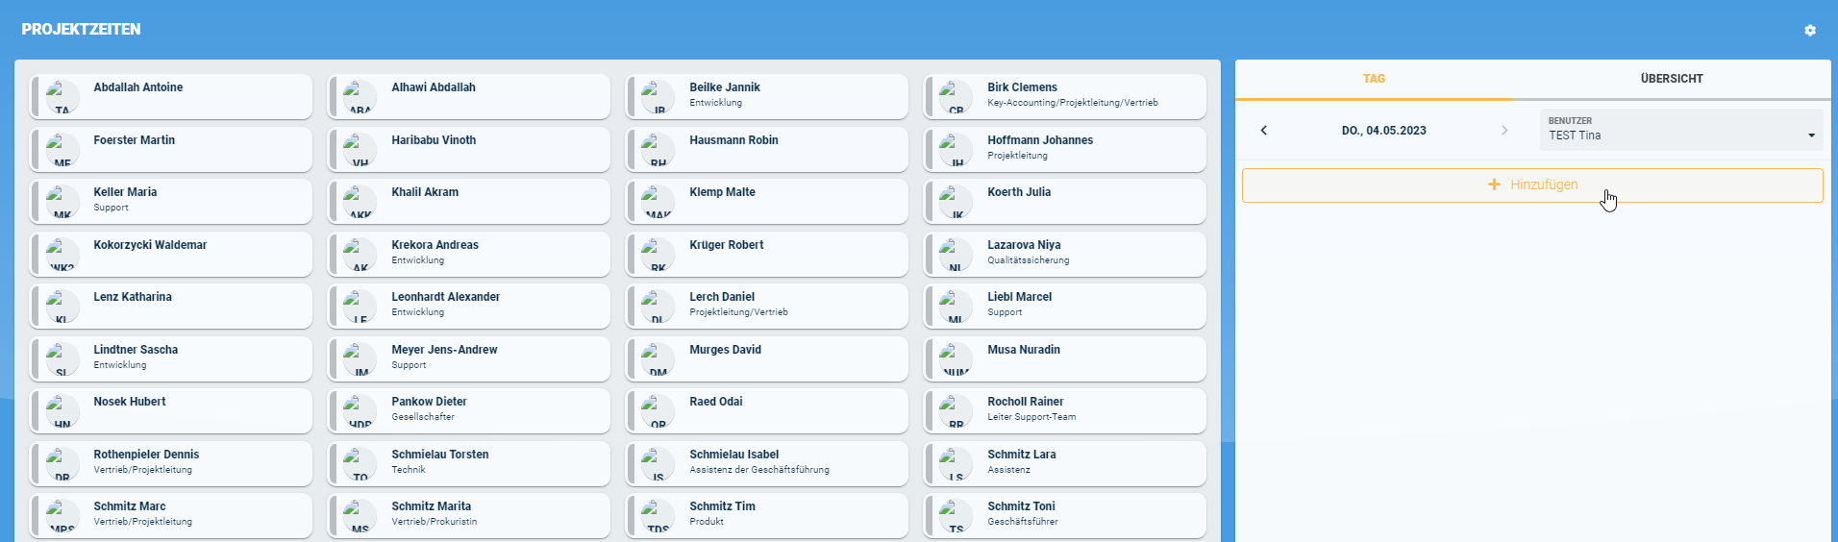Open the Benutzer dropdown
This screenshot has height=542, width=1838.
point(1673,130)
